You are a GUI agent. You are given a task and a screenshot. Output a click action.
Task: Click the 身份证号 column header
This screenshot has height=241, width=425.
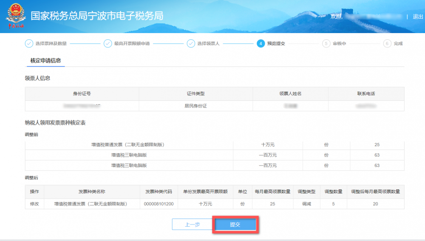click(x=82, y=94)
